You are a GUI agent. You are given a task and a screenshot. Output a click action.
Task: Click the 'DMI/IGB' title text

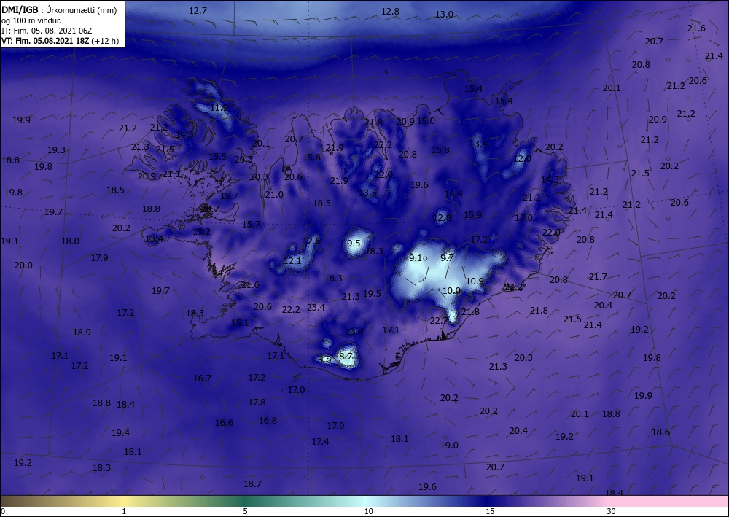pos(20,10)
